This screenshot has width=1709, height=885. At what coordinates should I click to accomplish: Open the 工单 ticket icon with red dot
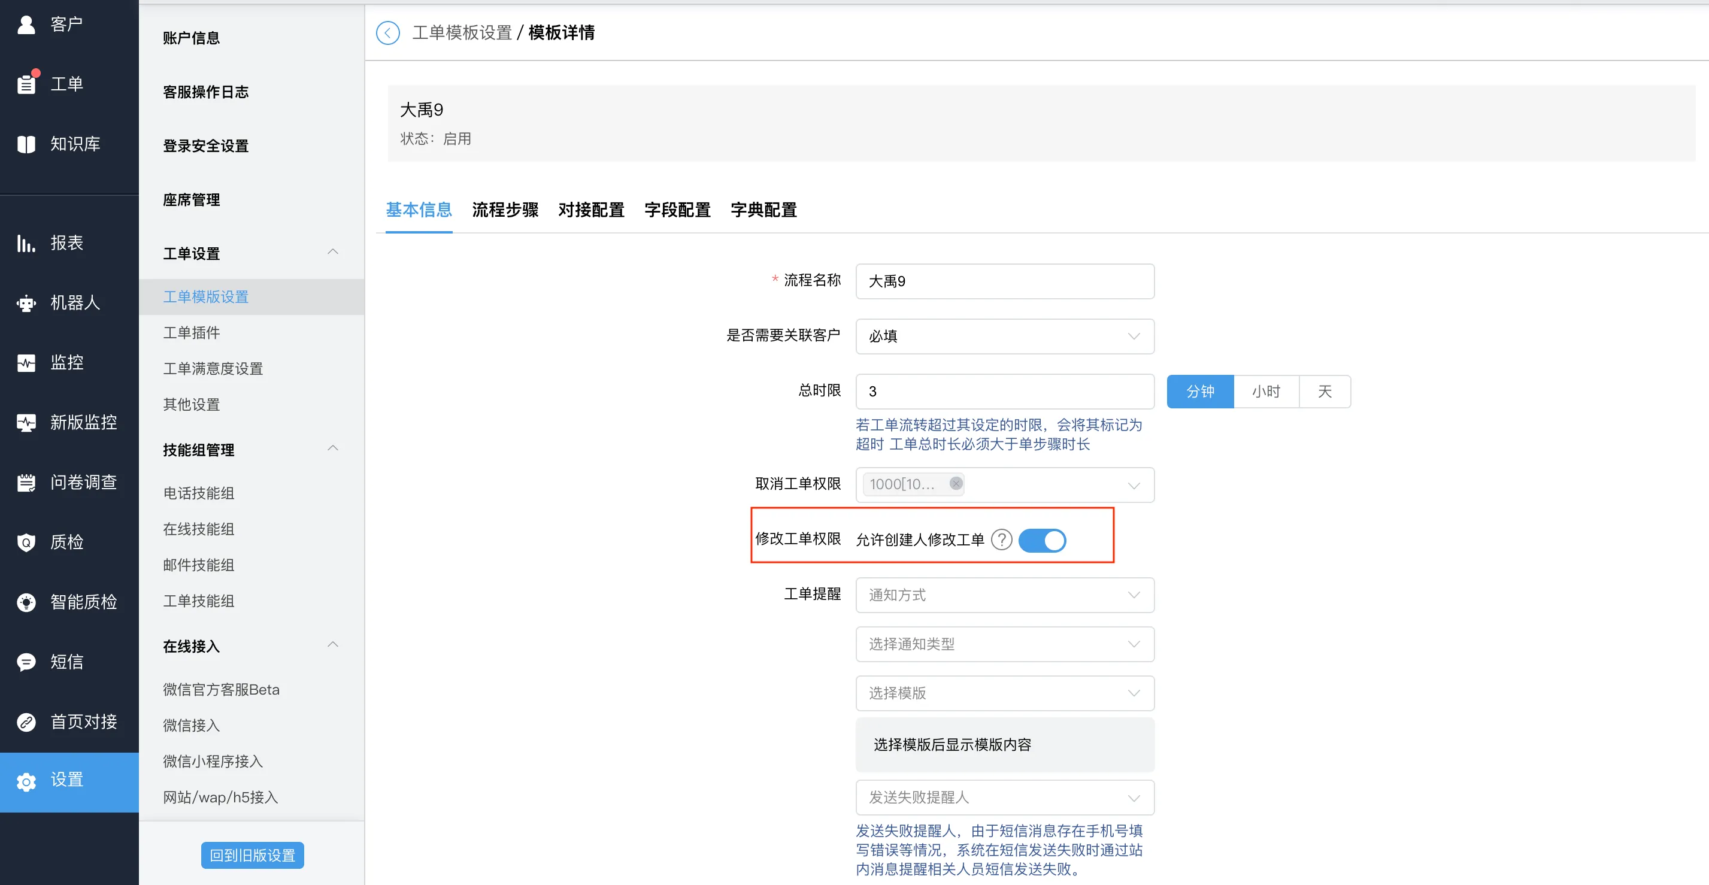click(x=26, y=84)
